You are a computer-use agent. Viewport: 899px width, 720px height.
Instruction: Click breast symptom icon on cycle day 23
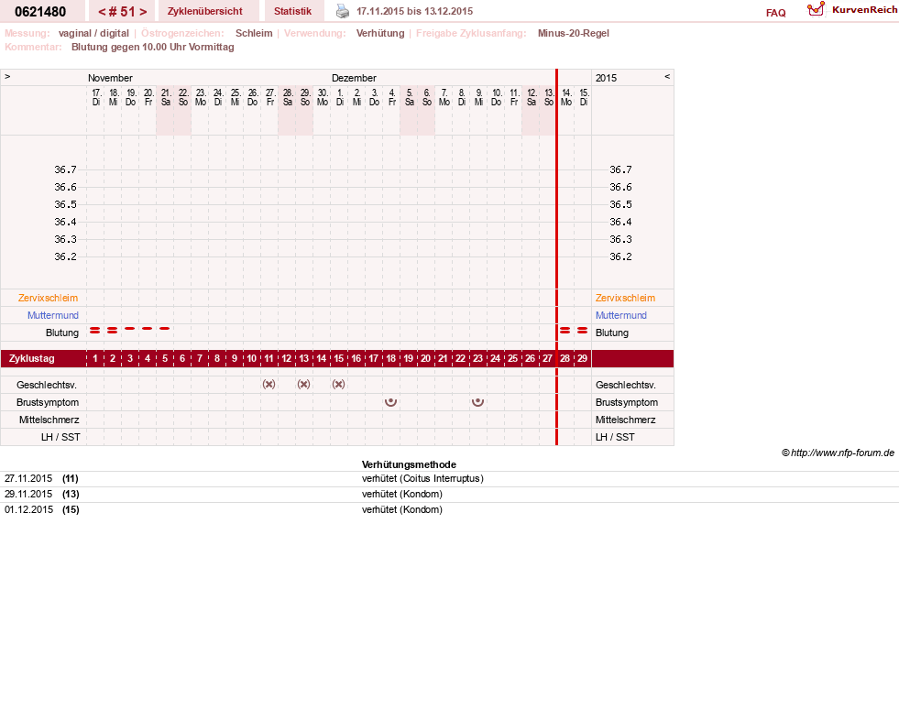[x=477, y=402]
